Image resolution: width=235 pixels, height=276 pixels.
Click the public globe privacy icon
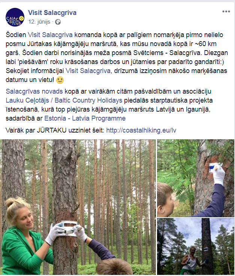pos(58,22)
